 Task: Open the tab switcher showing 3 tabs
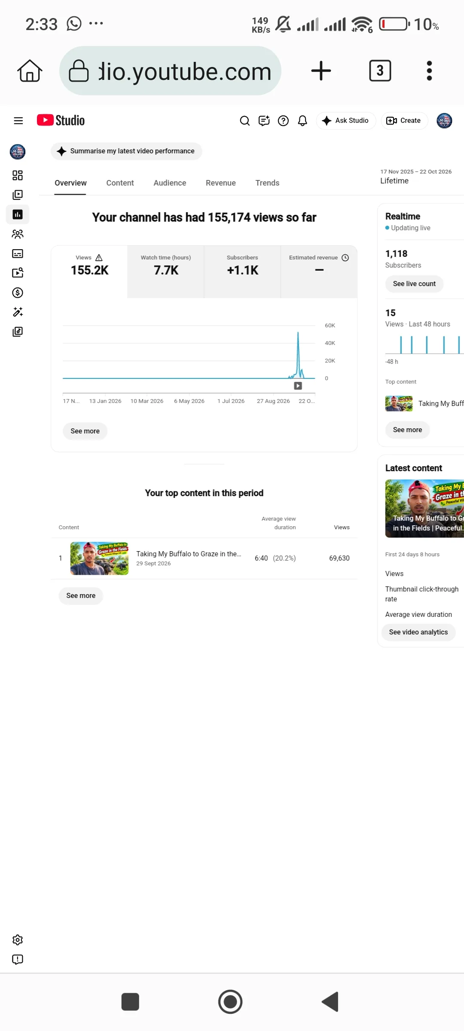[380, 71]
